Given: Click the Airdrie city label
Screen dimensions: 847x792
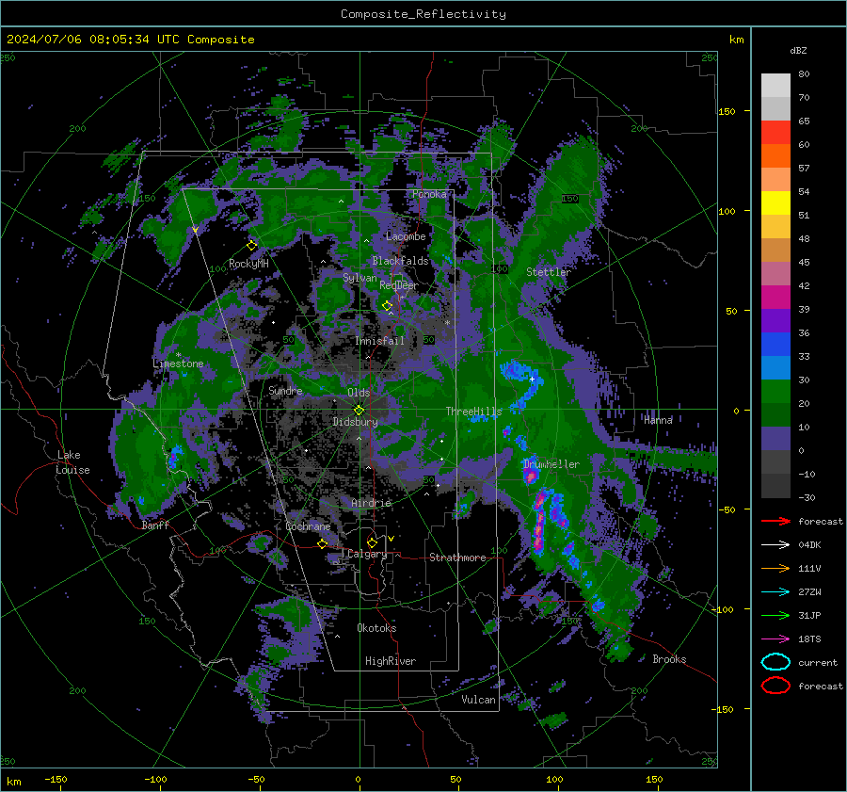Looking at the screenshot, I should tap(371, 503).
